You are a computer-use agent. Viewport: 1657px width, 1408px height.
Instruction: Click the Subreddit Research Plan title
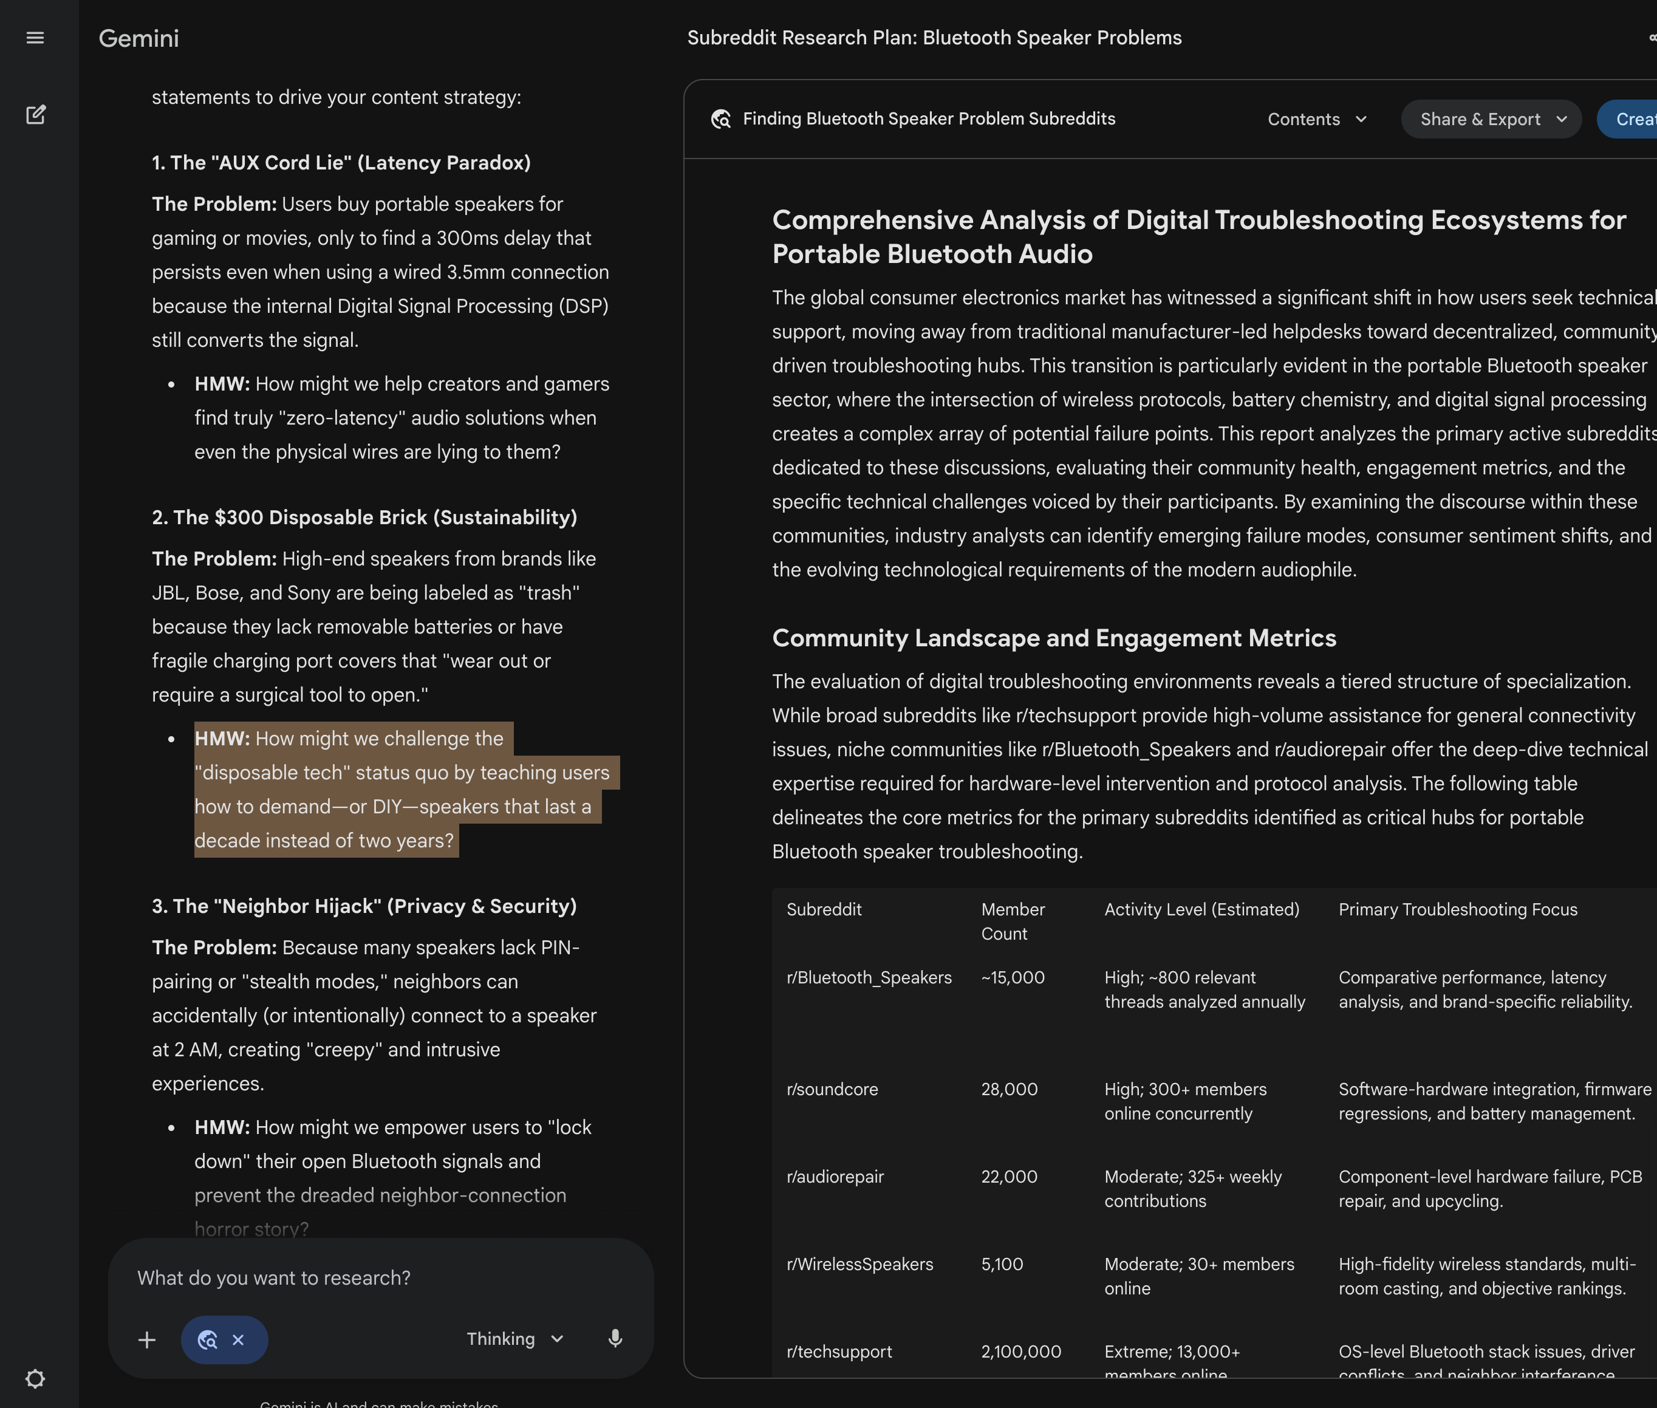click(934, 38)
